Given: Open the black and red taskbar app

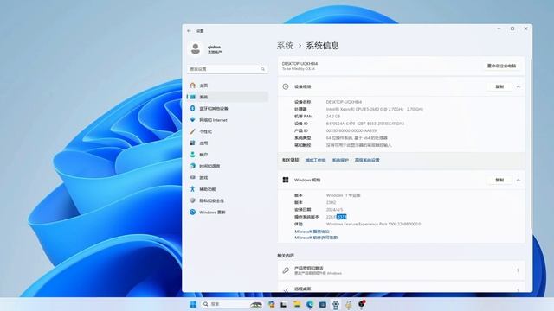Looking at the screenshot, I should (x=362, y=303).
